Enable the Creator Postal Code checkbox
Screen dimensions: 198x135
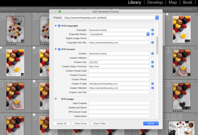(x=152, y=71)
